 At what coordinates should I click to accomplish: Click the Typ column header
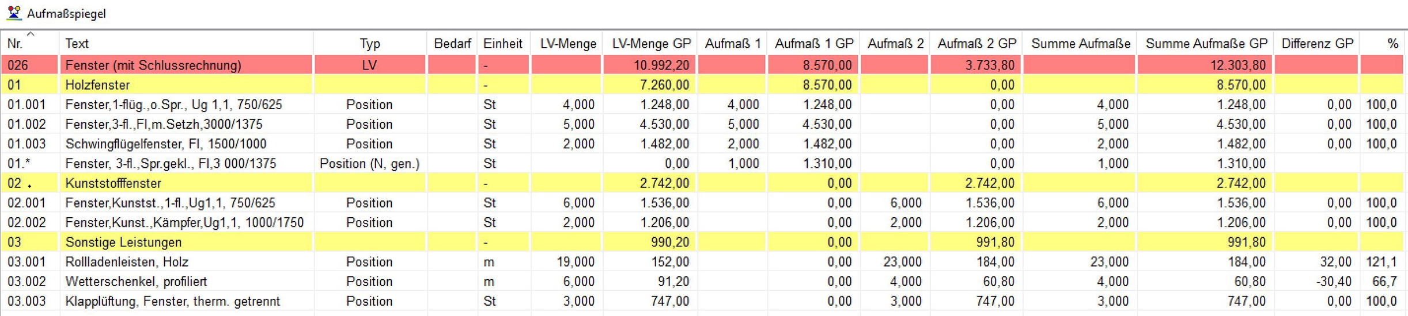click(x=370, y=44)
